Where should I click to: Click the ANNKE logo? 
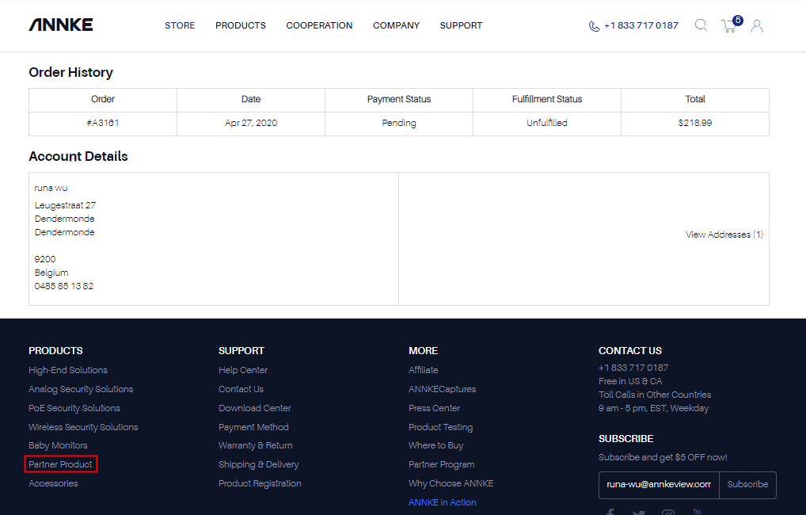click(61, 25)
